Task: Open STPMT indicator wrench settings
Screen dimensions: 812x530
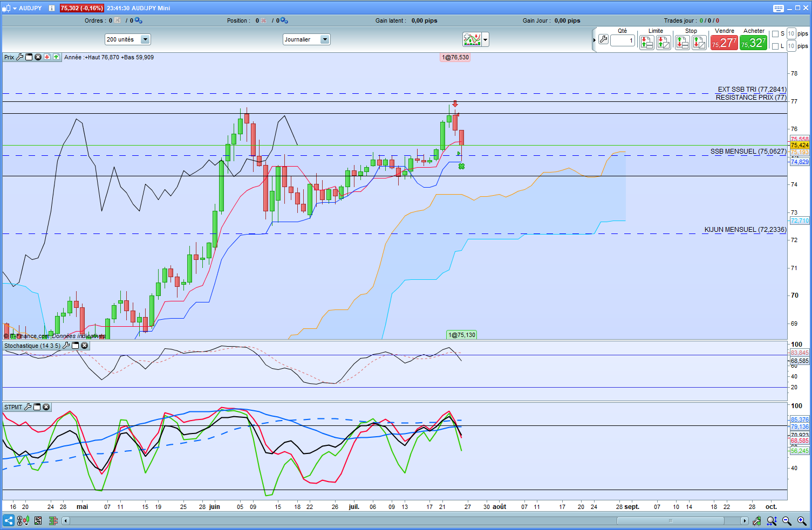Action: pos(28,407)
